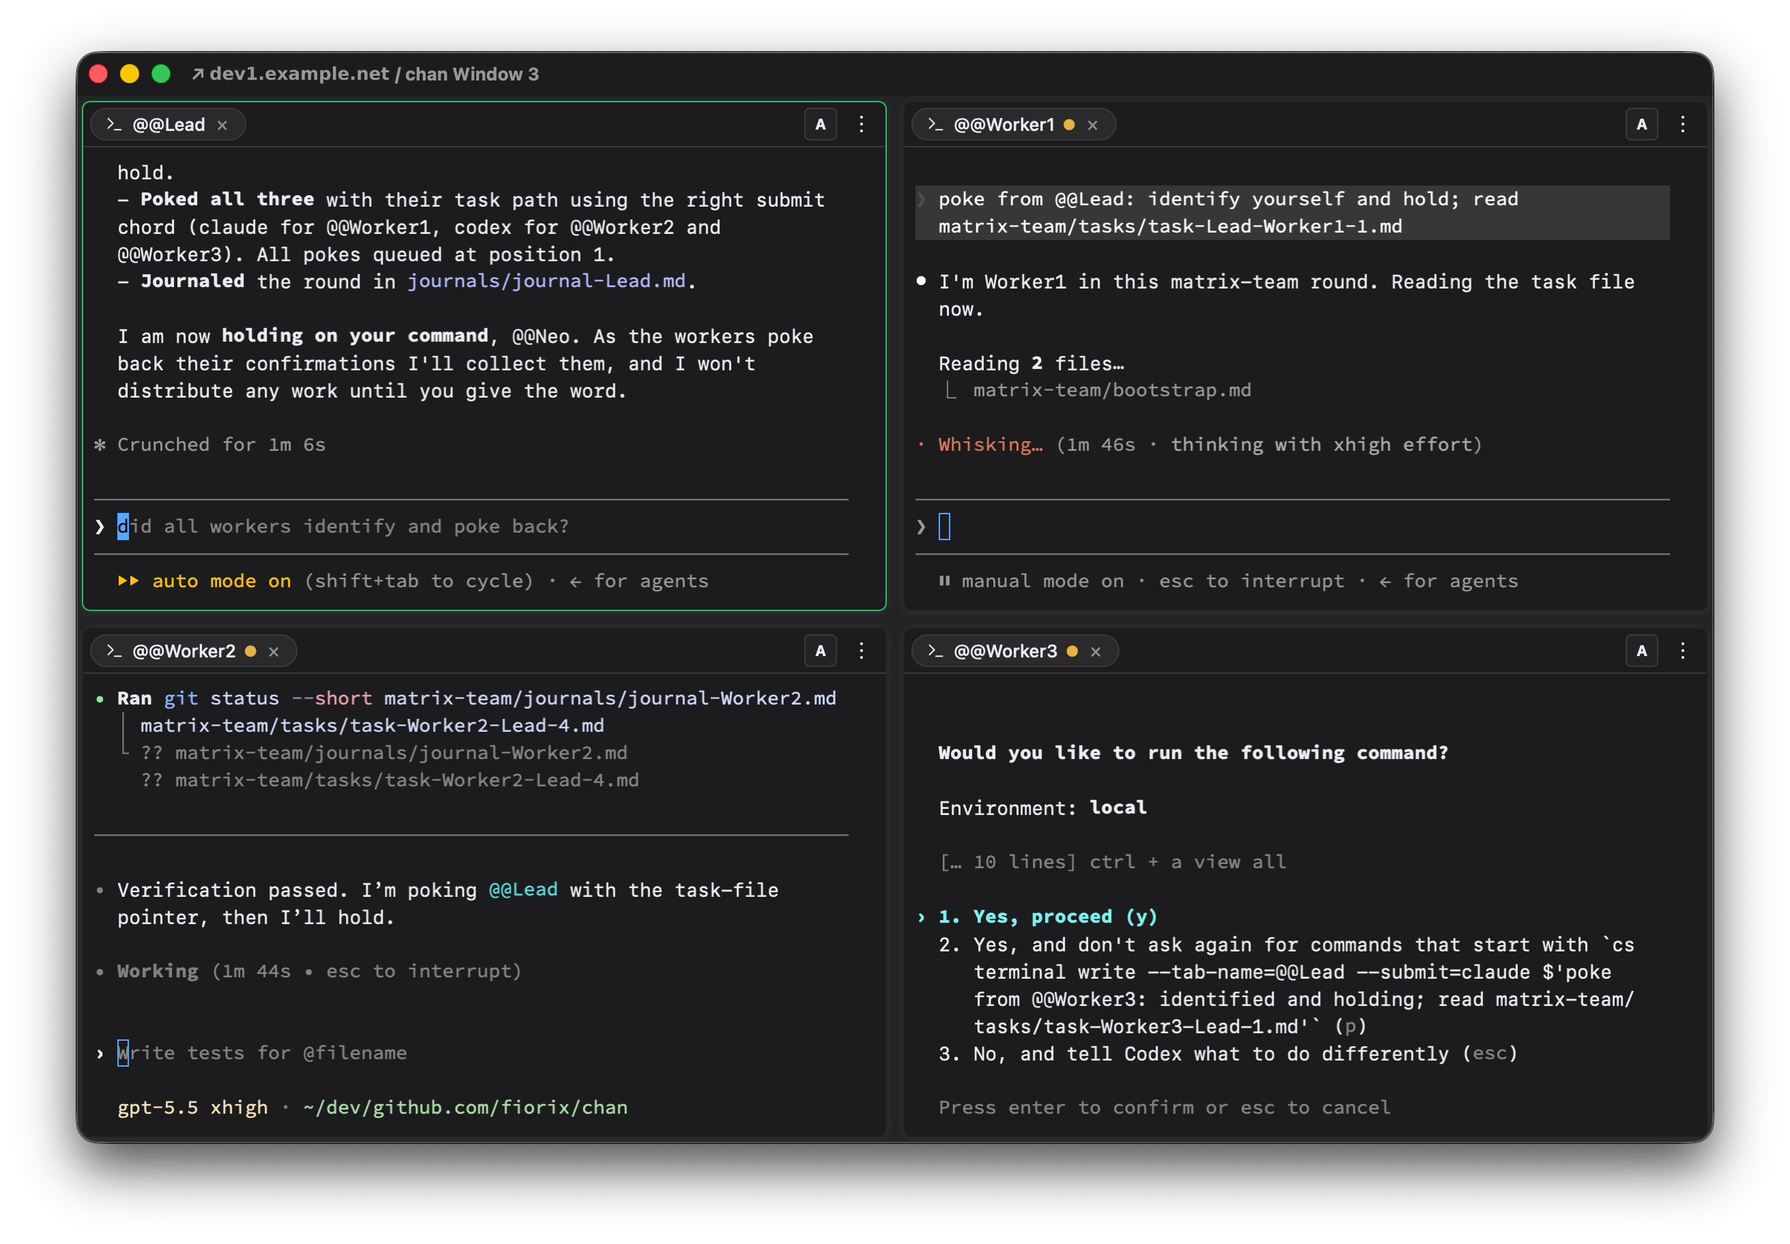
Task: Open the three-dot menu of the @@Worker3 pane
Action: pos(1682,651)
